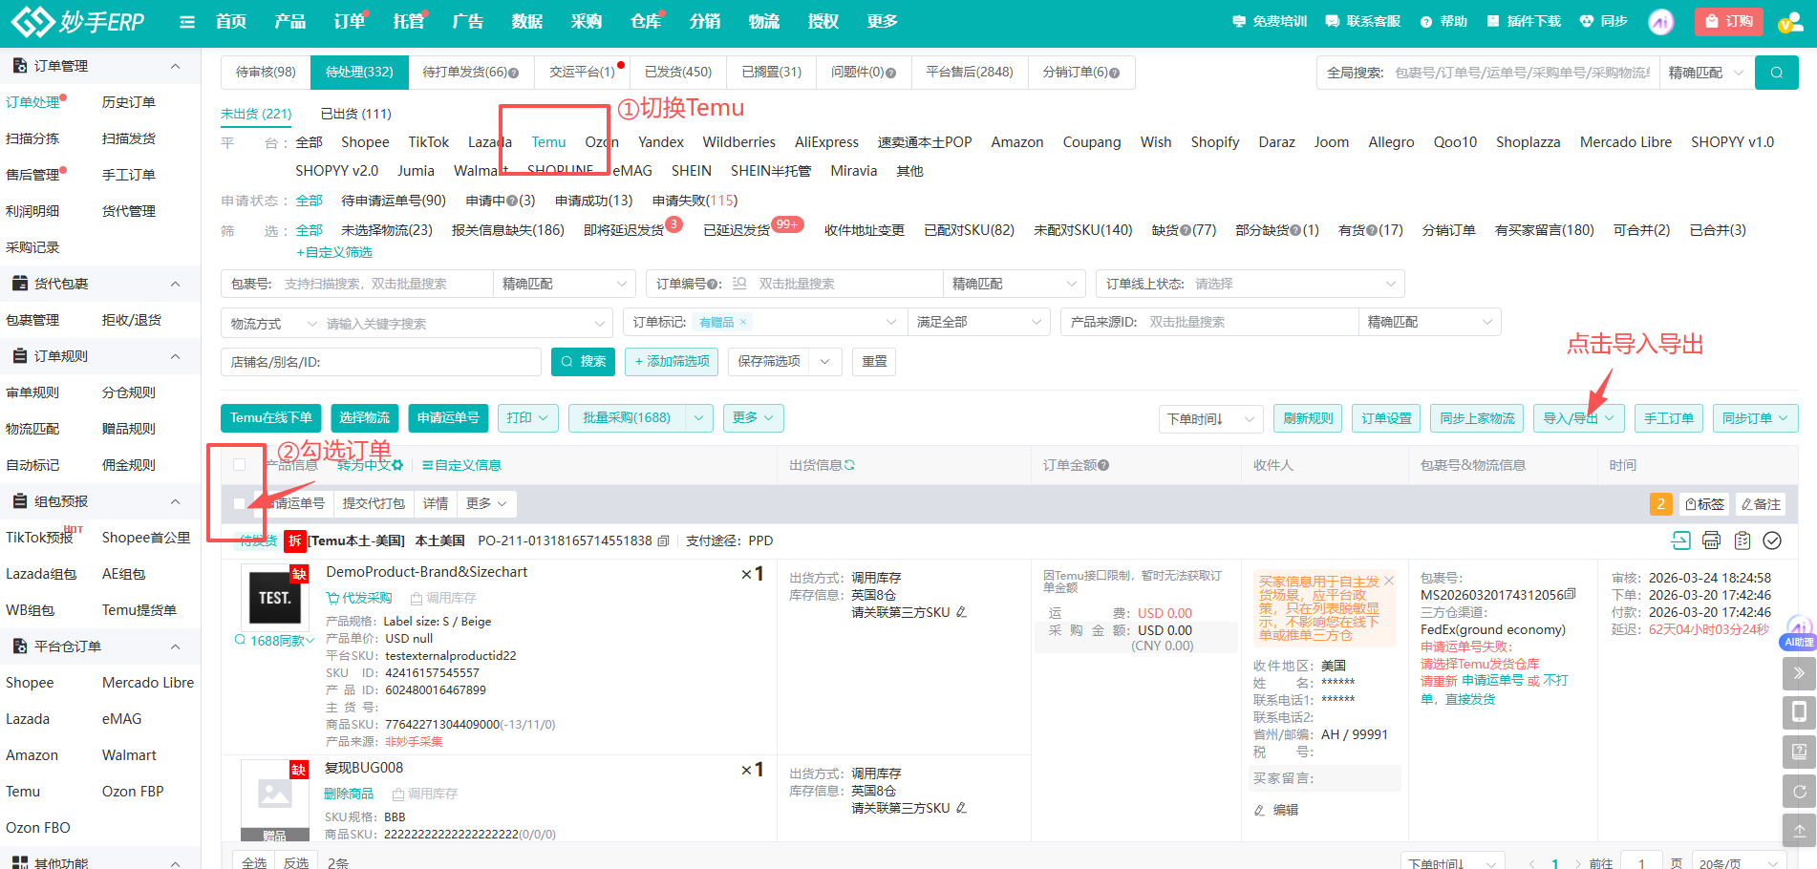
Task: Open the 订单编号 batch search icon
Action: tap(739, 284)
